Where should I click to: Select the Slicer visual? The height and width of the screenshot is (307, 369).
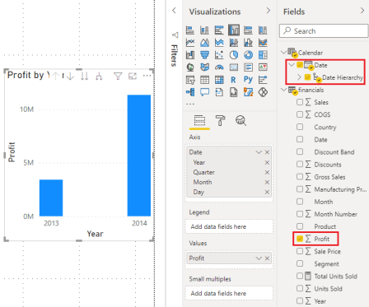pos(190,80)
